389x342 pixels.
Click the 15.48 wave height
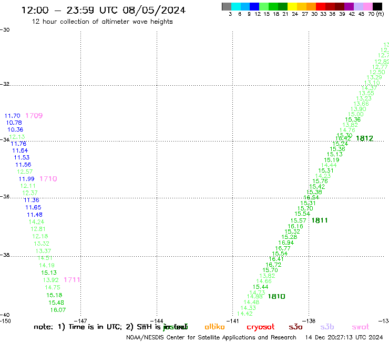coord(56,303)
